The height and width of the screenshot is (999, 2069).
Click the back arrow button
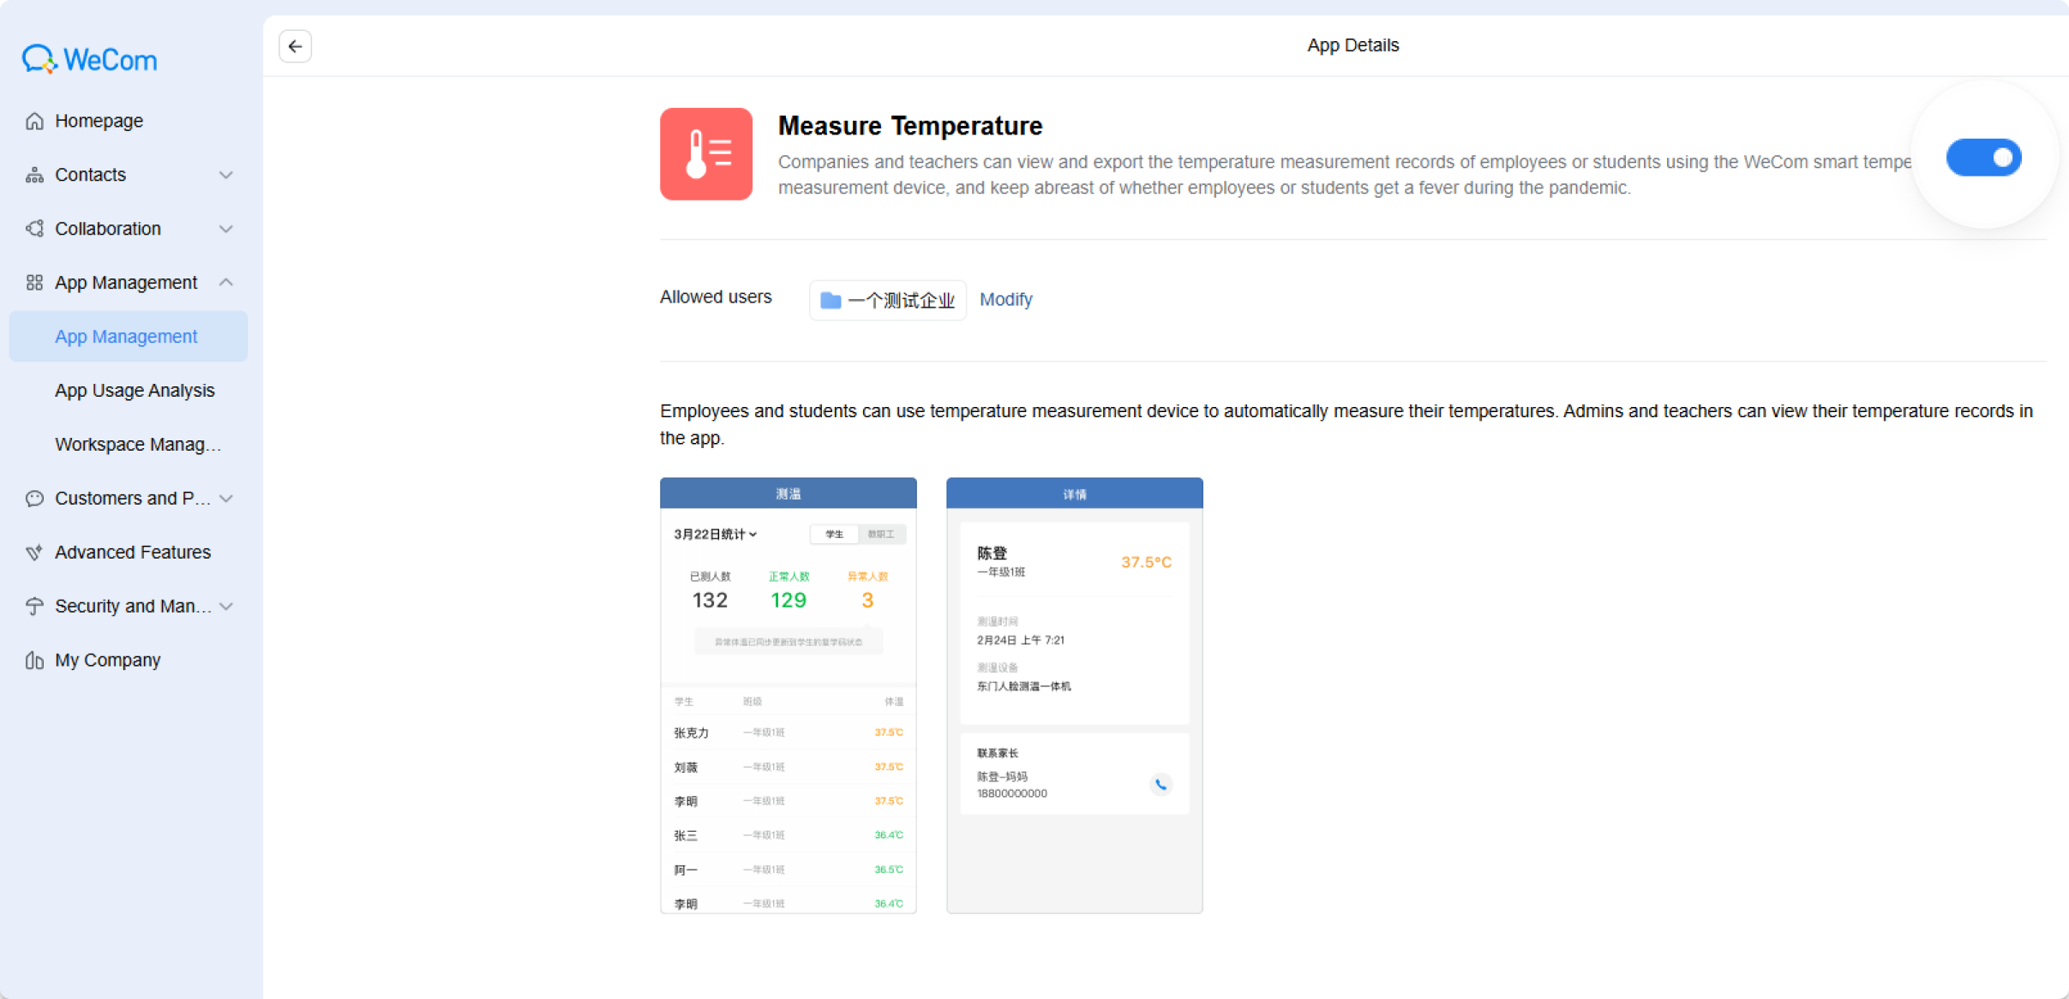point(295,46)
